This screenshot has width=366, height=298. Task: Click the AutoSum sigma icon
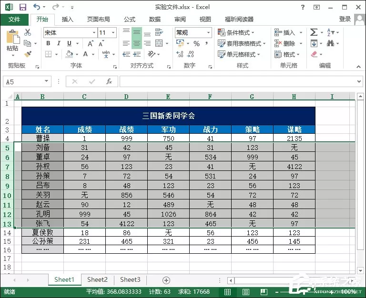pos(314,32)
